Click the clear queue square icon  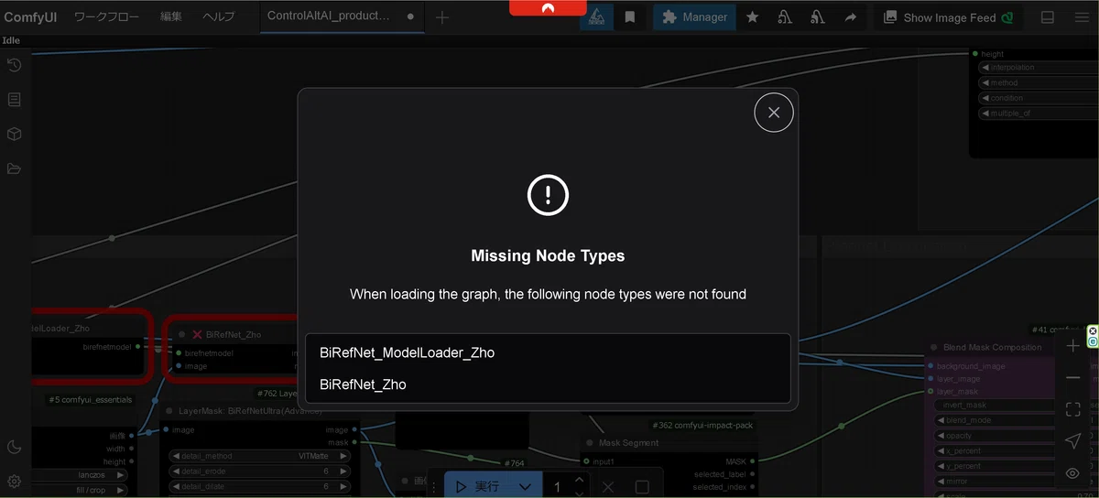(x=642, y=487)
